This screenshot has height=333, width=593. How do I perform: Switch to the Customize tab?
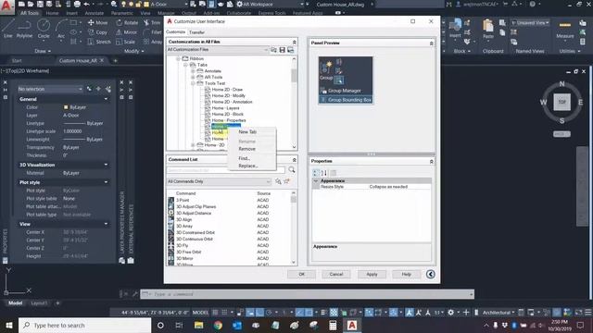[x=175, y=32]
